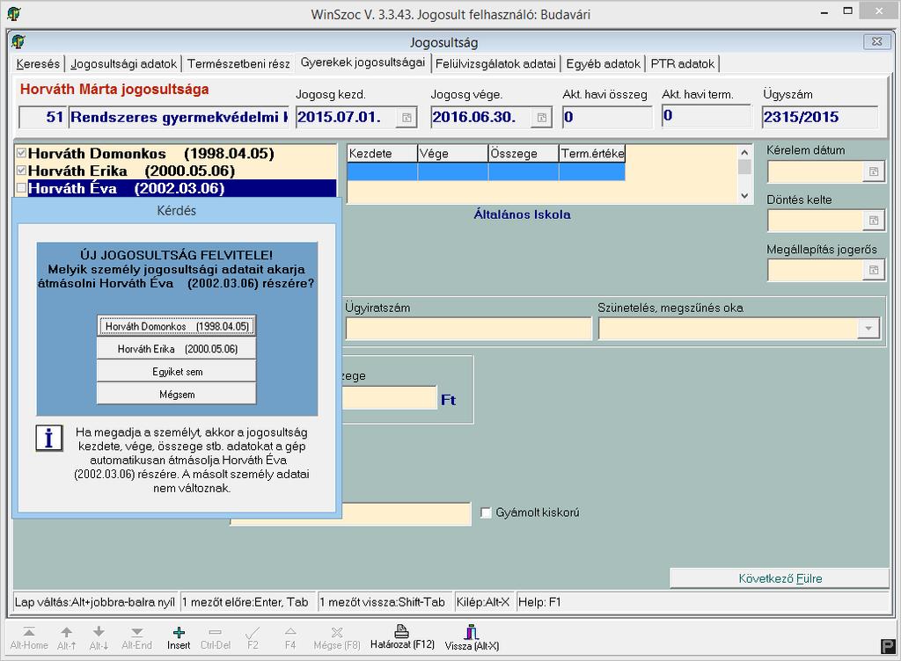
Task: Click the F2 checkmark save icon
Action: coord(253,632)
